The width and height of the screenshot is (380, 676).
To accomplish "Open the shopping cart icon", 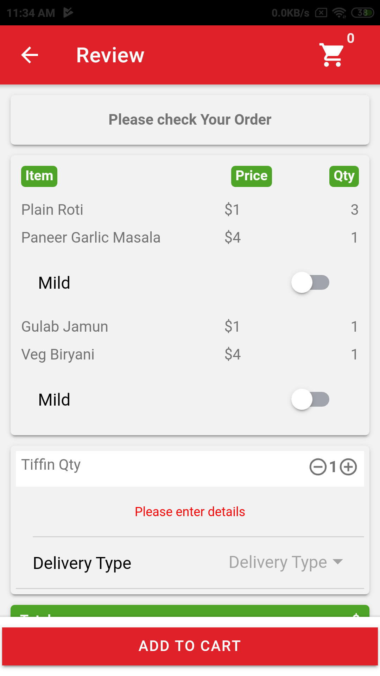I will (331, 55).
